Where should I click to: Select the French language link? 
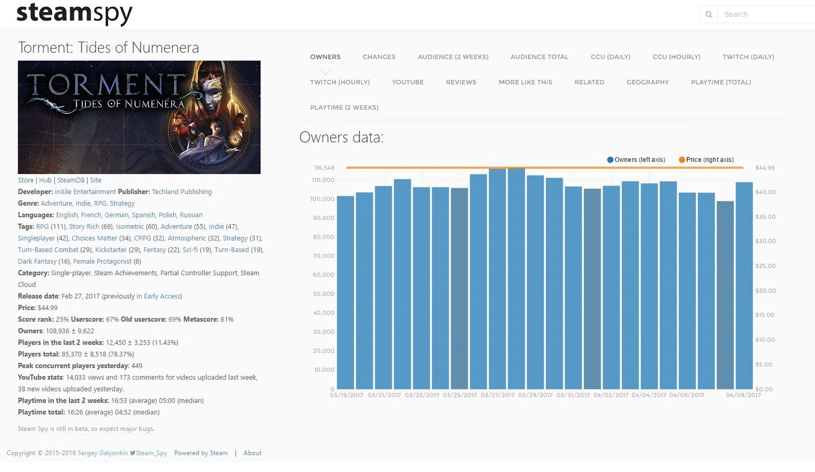click(91, 215)
